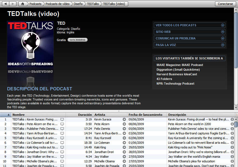Open Pasa la Voz link
Image resolution: width=238 pixels, height=167 pixels.
coord(189,45)
